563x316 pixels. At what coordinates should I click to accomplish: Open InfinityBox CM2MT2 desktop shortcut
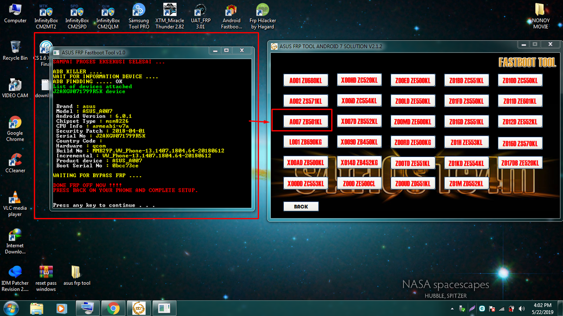tap(46, 16)
